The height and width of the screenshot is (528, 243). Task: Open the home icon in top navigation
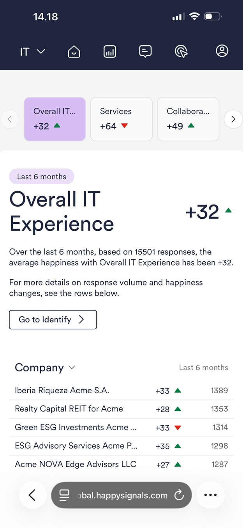click(74, 51)
